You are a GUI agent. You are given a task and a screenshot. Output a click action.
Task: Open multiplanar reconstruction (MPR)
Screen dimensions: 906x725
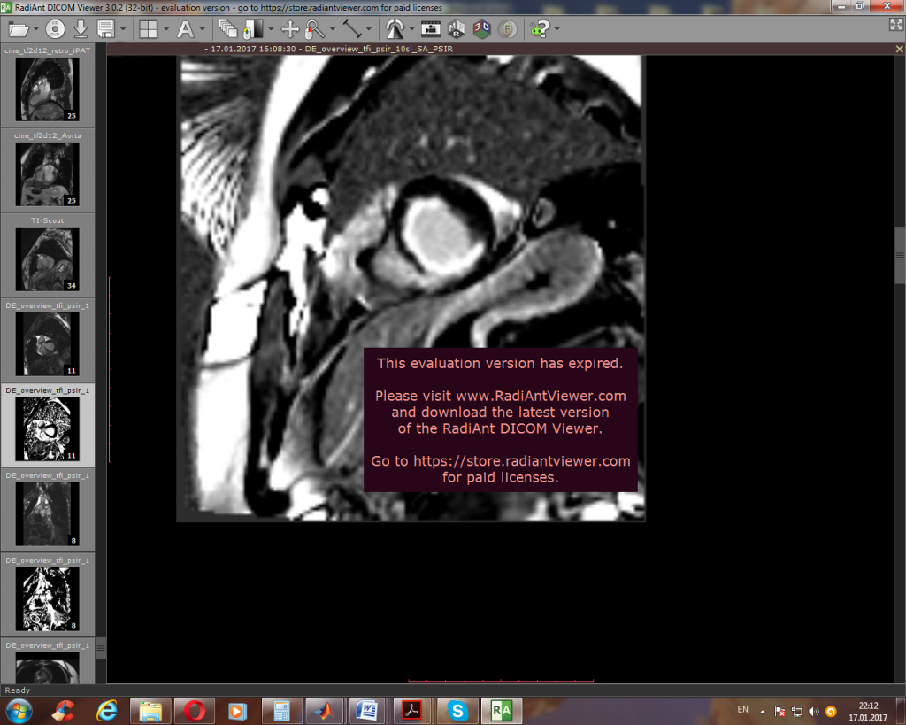point(457,29)
